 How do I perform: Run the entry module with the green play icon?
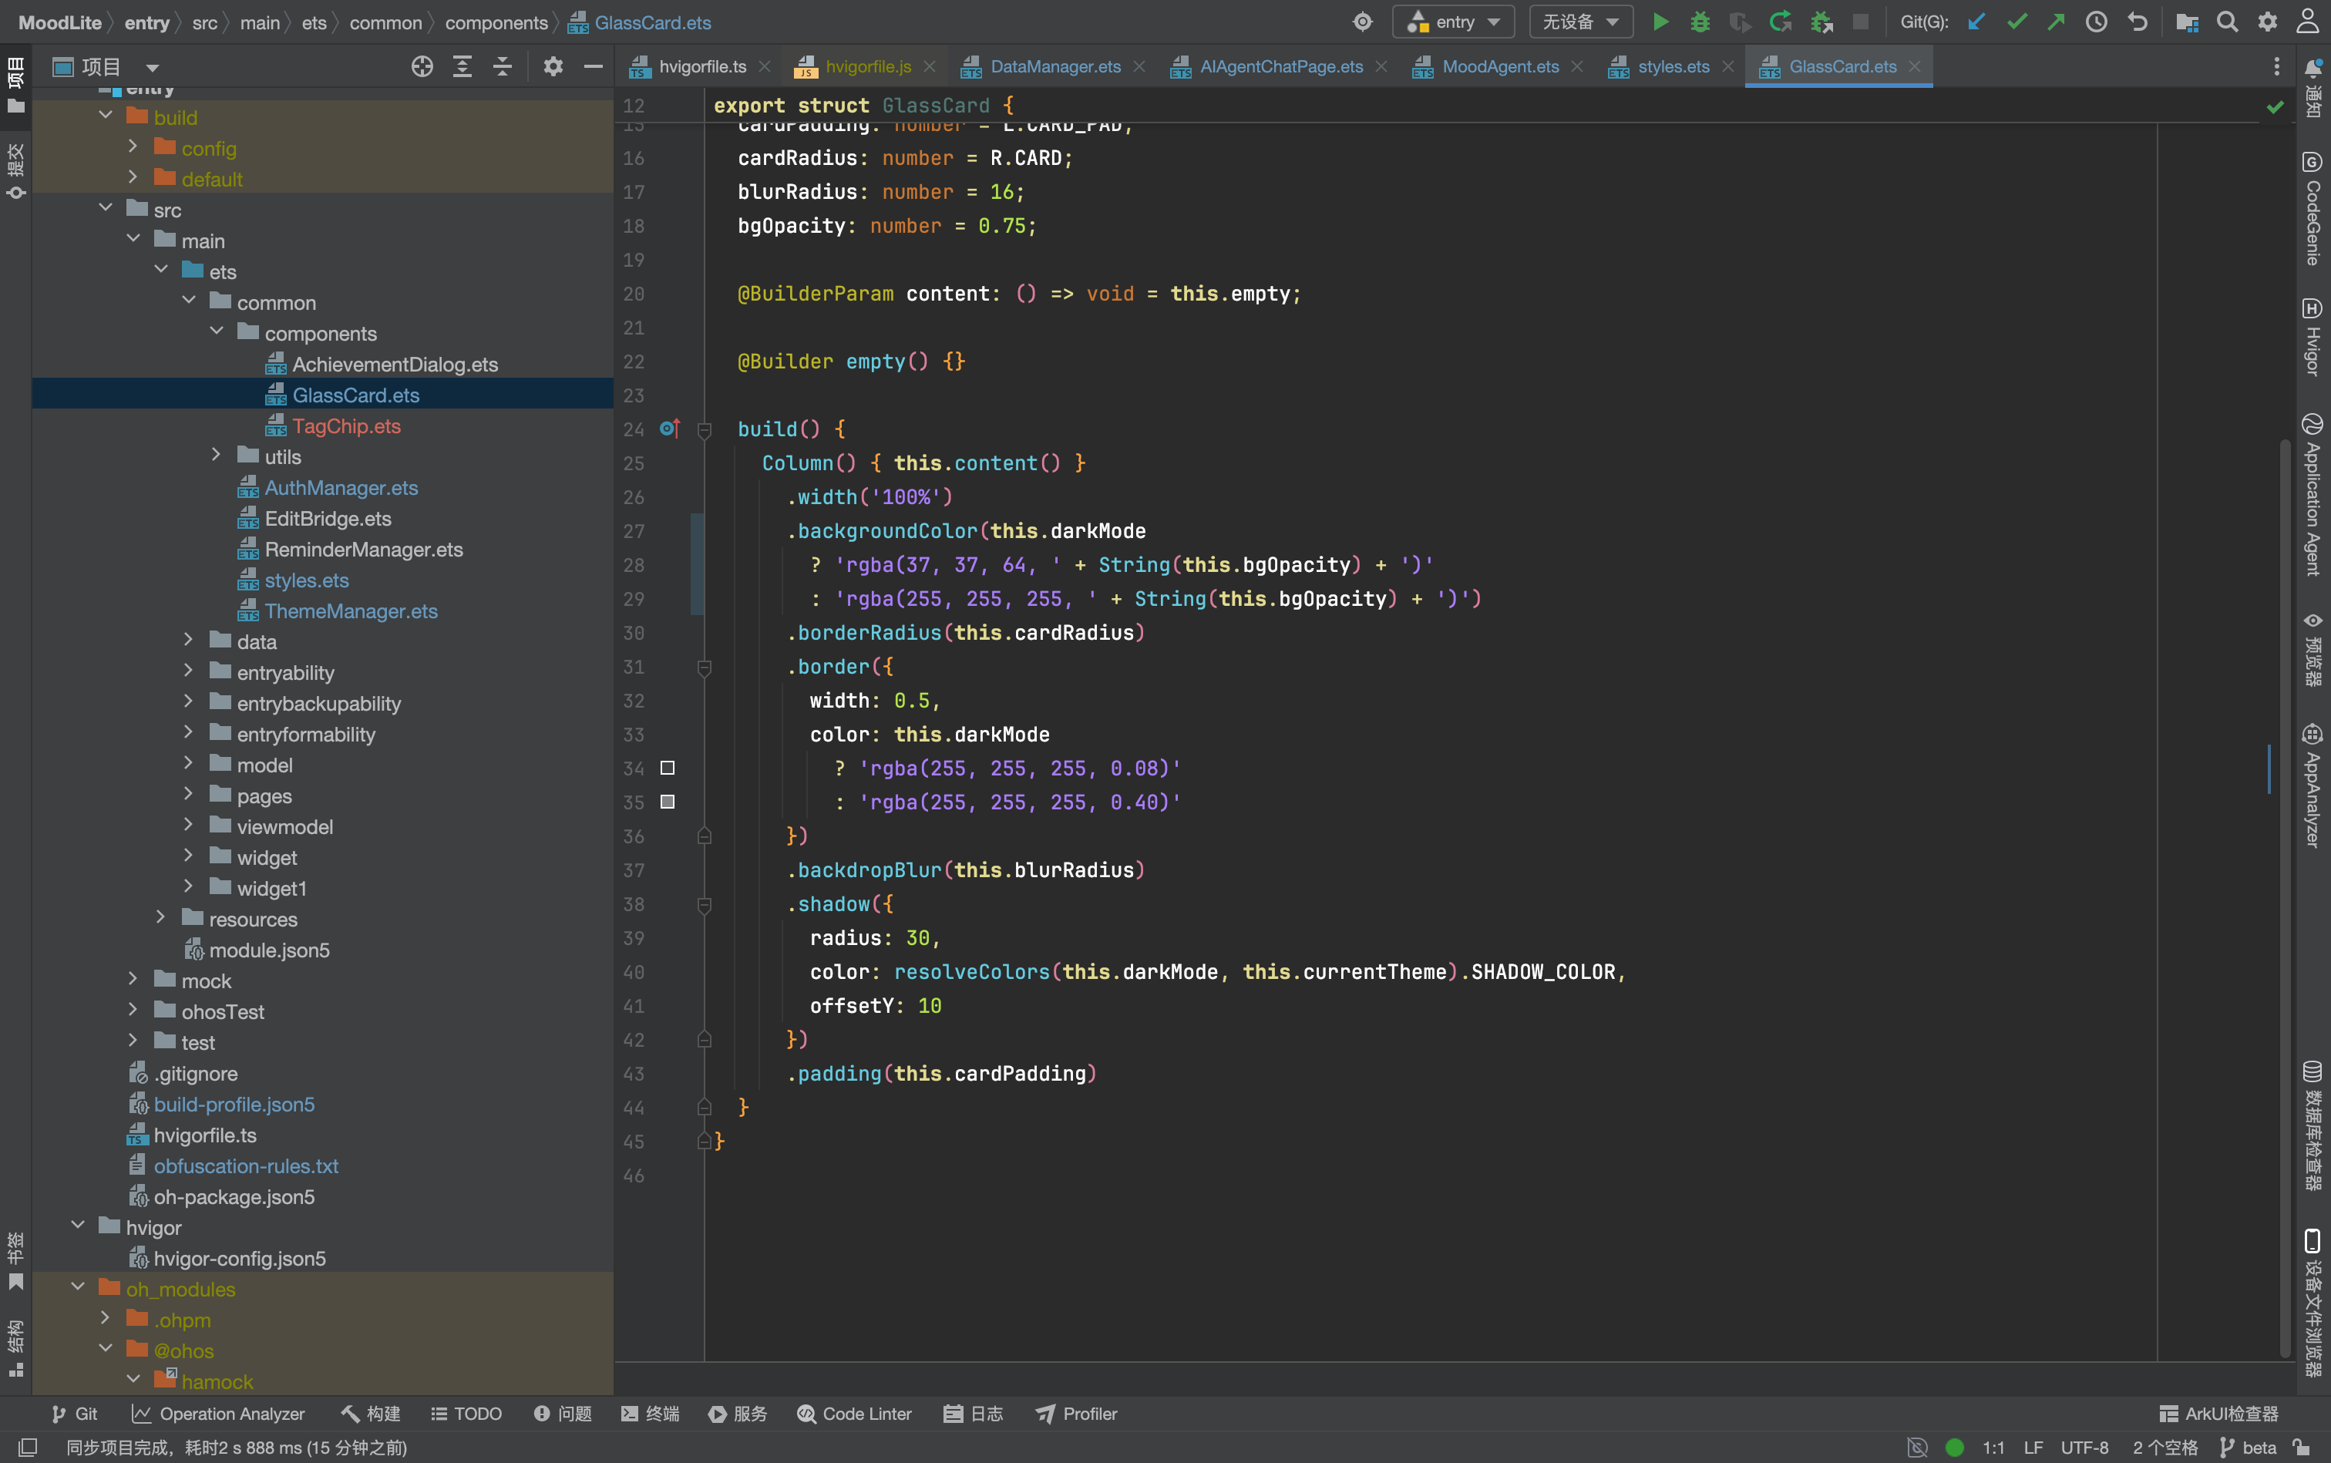[1660, 22]
